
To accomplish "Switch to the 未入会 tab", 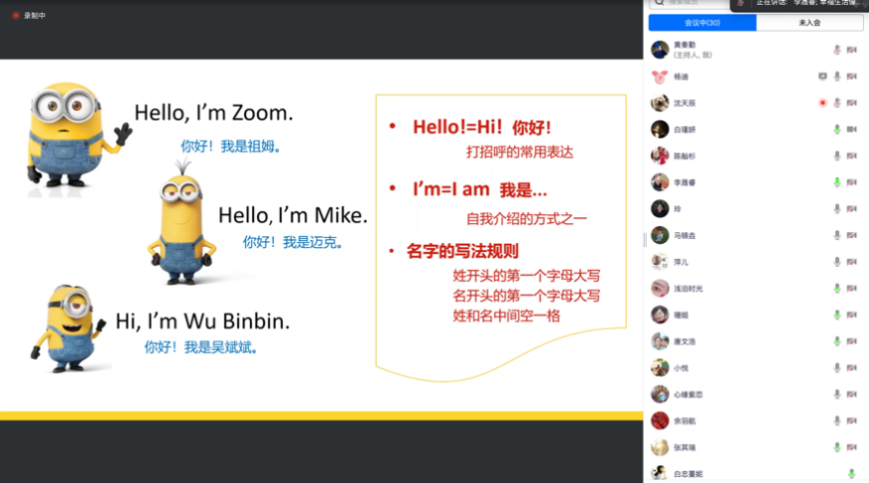I will coord(809,23).
